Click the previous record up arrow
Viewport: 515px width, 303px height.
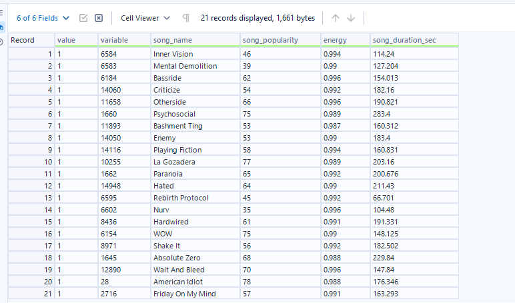(x=336, y=18)
